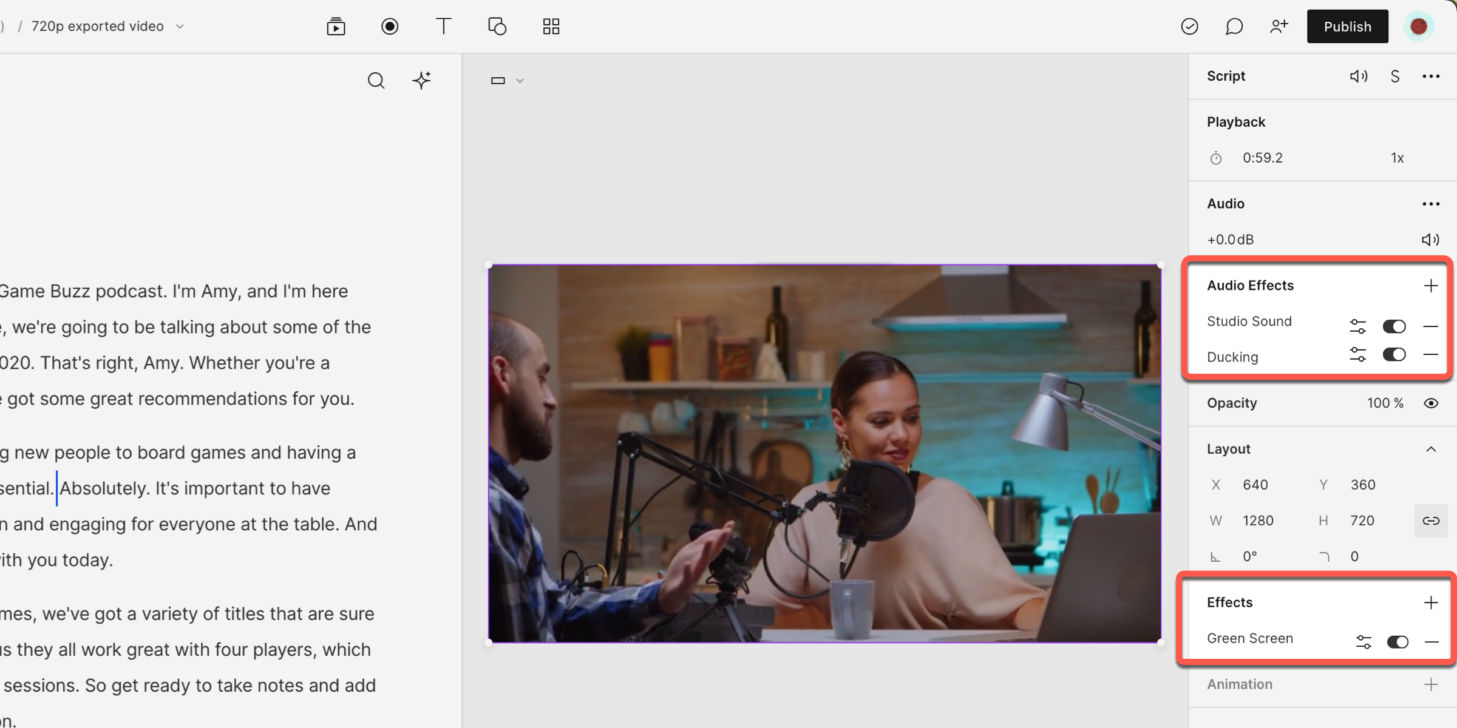Click the Publish button
Screen dimensions: 1457x728
pyautogui.click(x=1347, y=27)
